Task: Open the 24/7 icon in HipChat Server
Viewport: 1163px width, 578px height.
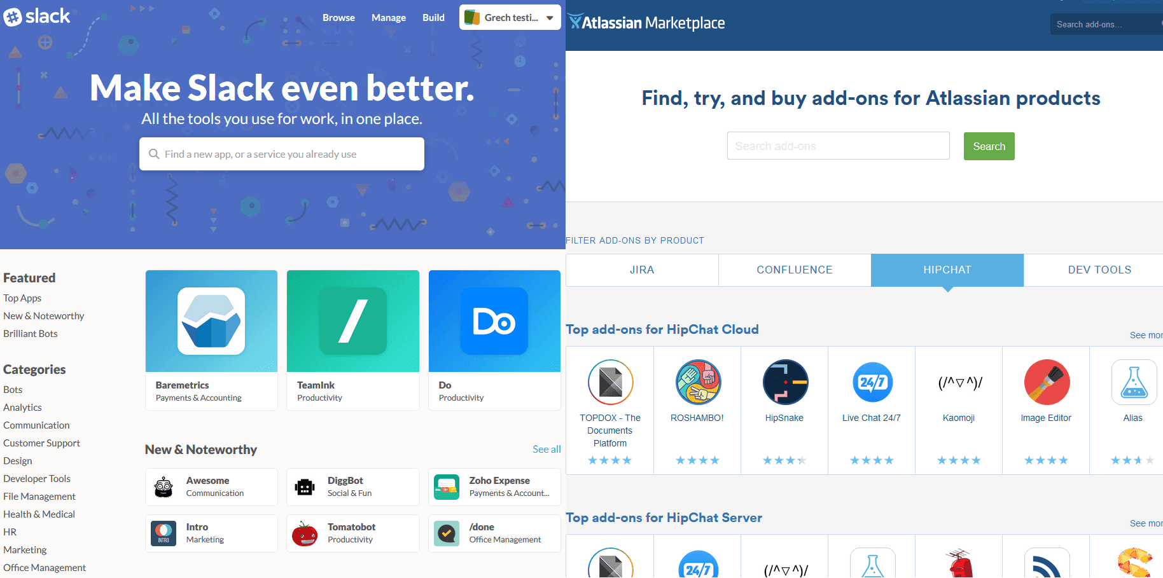Action: [x=698, y=564]
